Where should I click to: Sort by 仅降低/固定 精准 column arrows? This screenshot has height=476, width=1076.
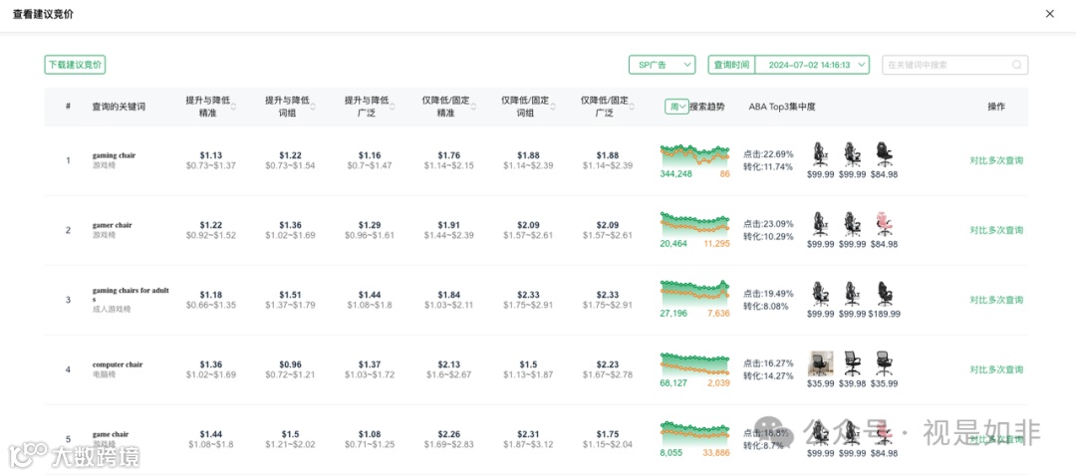(473, 107)
